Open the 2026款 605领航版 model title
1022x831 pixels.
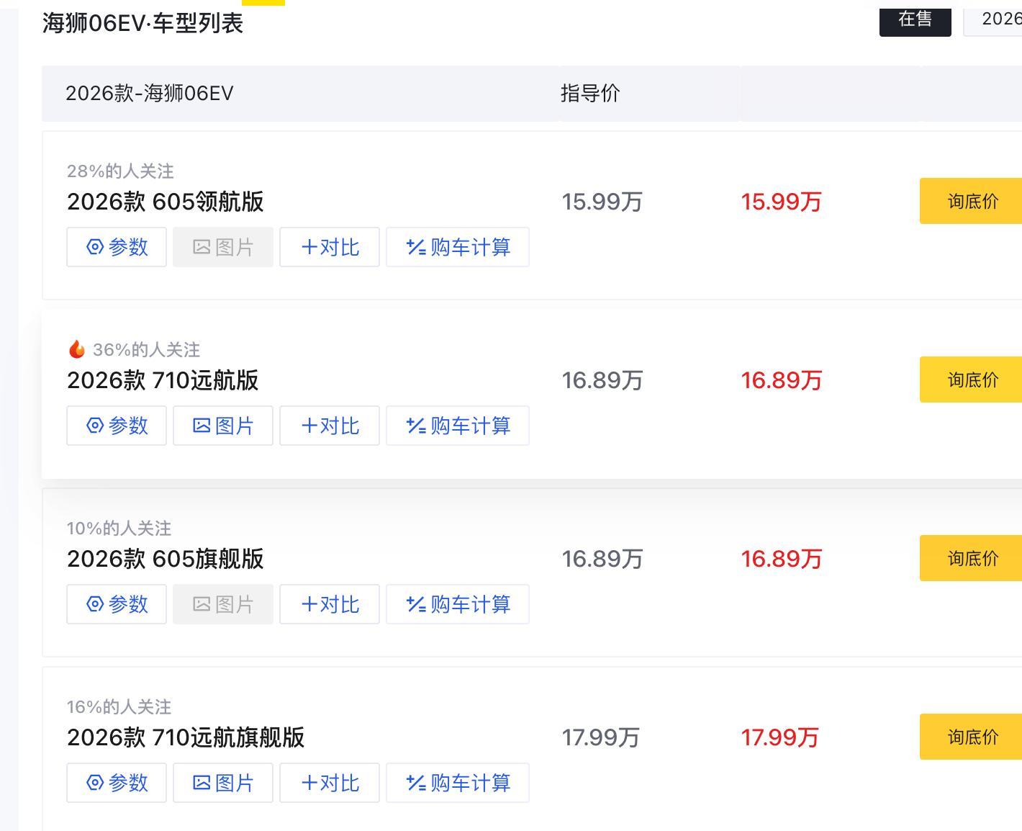[x=166, y=202]
